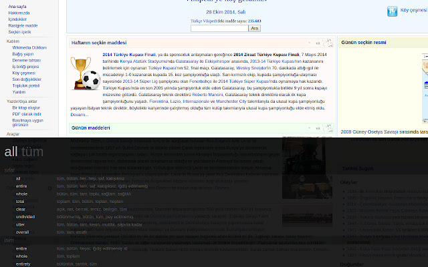Image resolution: width=428 pixels, height=267 pixels.
Task: Open the Internazionale link
Action: (x=196, y=101)
